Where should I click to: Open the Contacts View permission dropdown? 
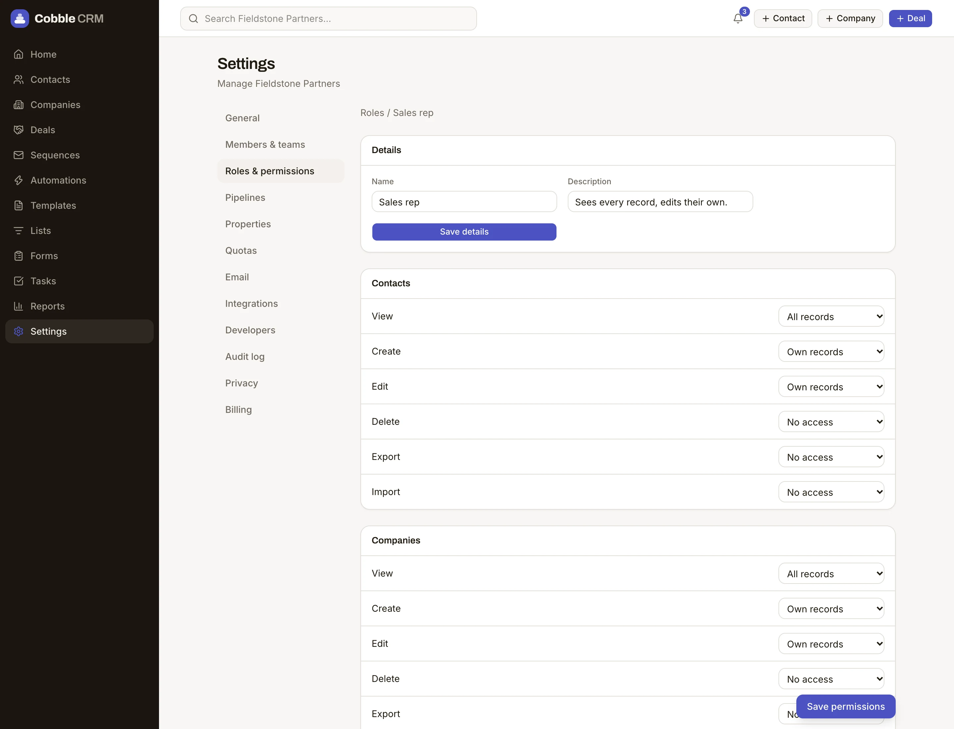(x=831, y=316)
